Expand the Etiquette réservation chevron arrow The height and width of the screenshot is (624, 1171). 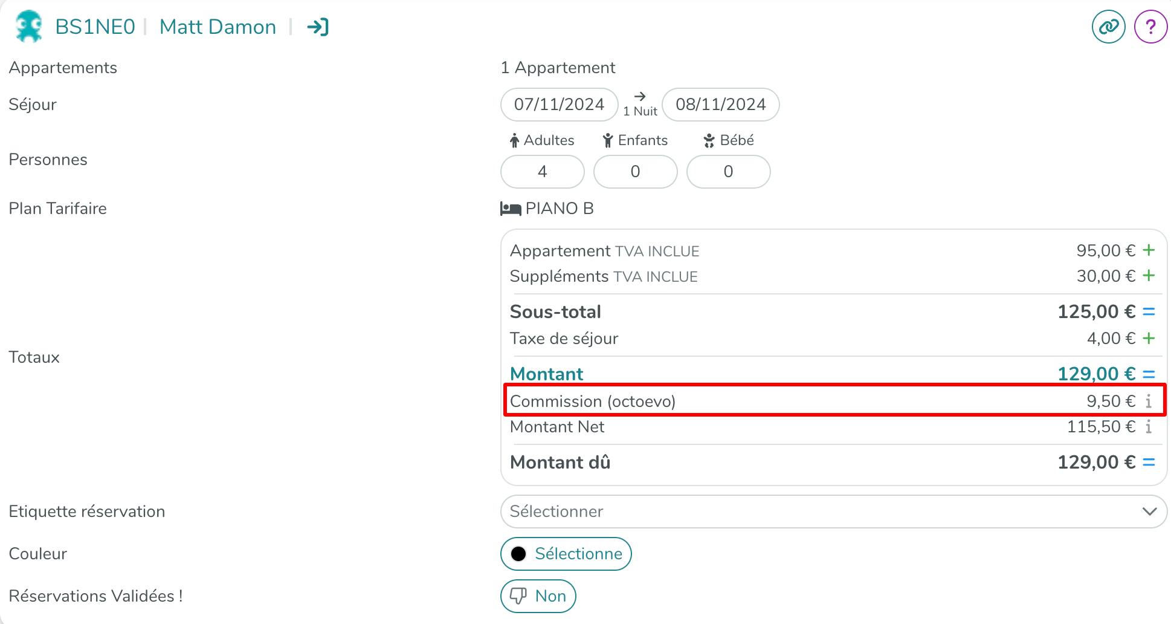(1149, 512)
